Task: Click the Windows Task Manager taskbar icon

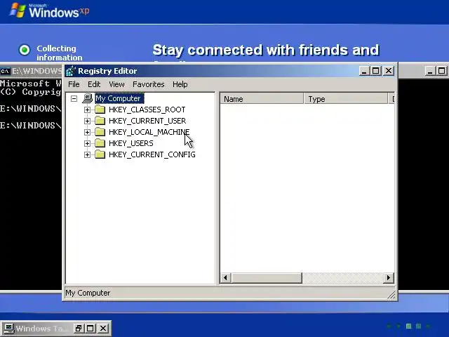Action: point(8,329)
